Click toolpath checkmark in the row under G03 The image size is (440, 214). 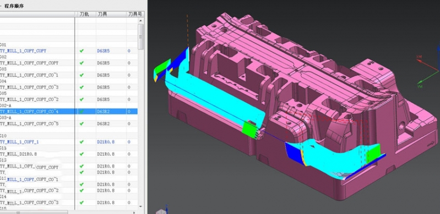(x=82, y=75)
